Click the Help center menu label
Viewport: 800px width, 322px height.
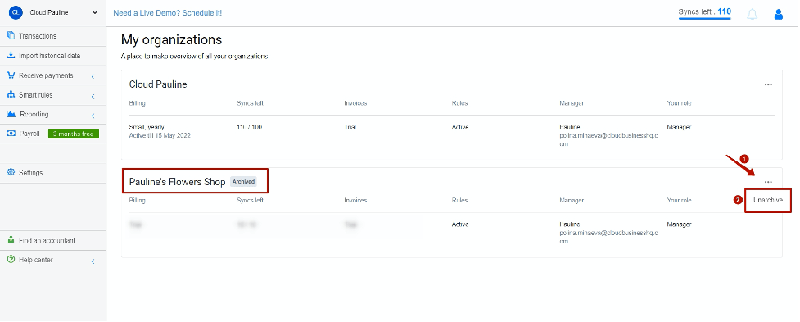tap(36, 260)
